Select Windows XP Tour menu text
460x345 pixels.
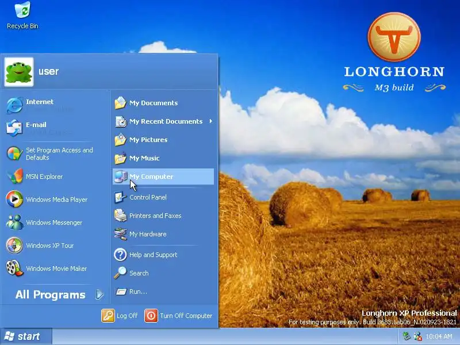pyautogui.click(x=49, y=246)
